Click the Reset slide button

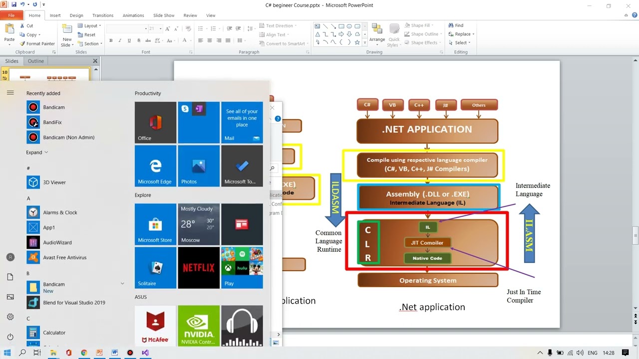pyautogui.click(x=86, y=35)
